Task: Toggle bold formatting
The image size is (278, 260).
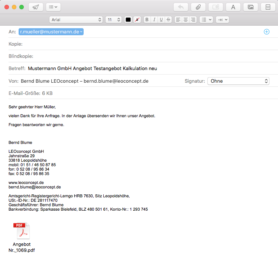Action: tap(147, 20)
